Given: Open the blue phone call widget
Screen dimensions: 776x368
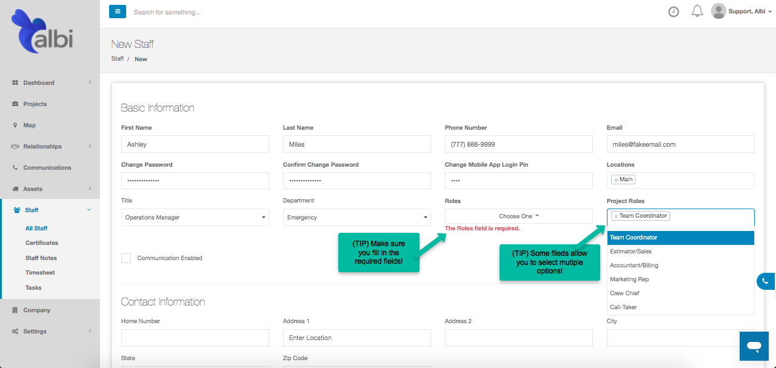Looking at the screenshot, I should [x=766, y=281].
